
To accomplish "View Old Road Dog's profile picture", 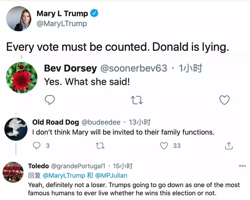I will pos(16,129).
